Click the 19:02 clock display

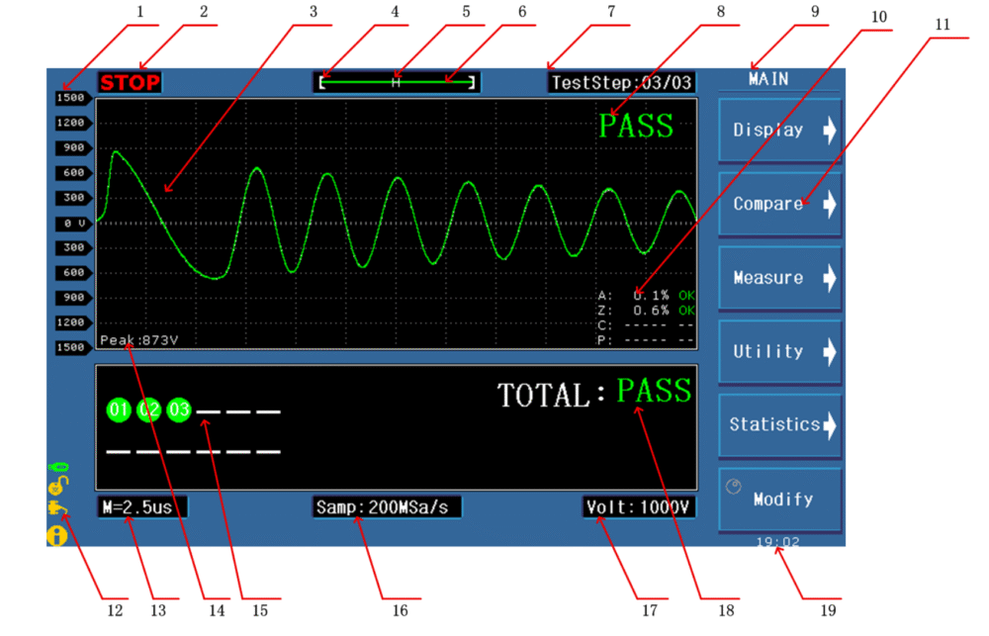[777, 541]
